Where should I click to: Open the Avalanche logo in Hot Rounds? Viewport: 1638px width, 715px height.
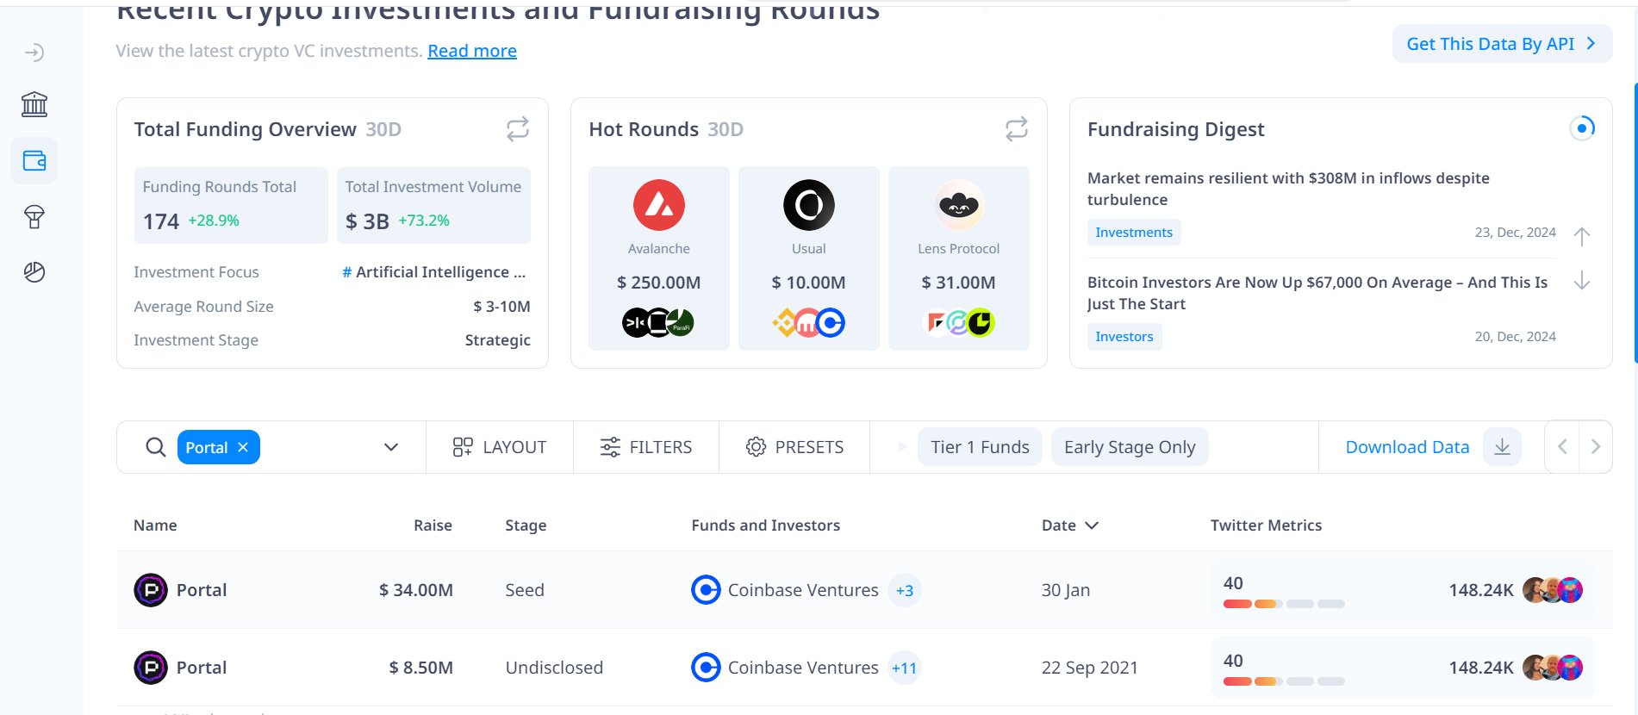coord(659,205)
